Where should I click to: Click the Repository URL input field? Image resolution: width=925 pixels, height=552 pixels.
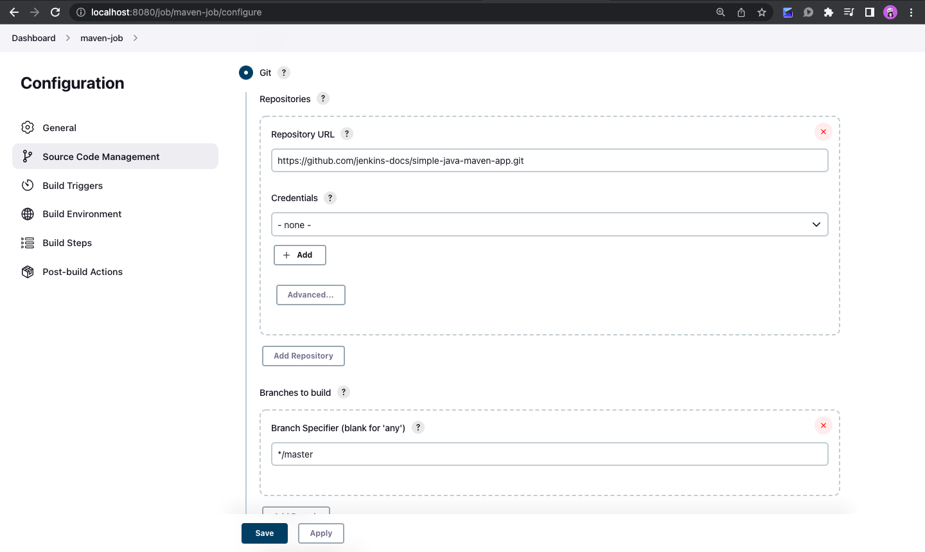tap(549, 161)
